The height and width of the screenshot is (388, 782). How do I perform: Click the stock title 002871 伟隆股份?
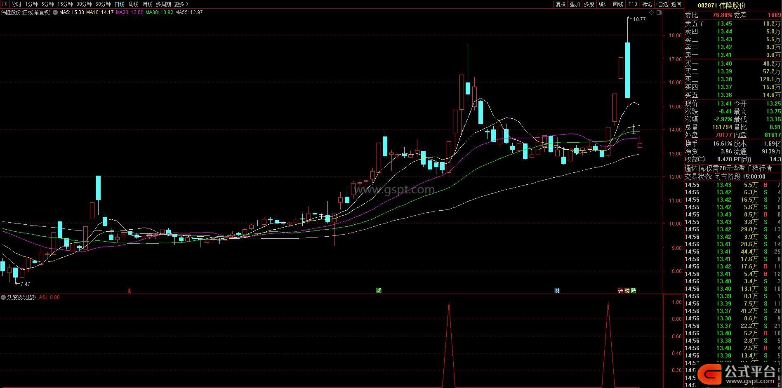721,5
